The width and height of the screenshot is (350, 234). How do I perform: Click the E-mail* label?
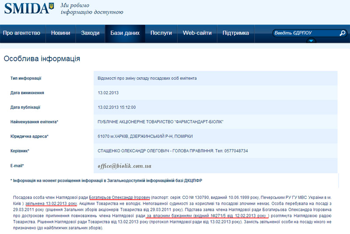pyautogui.click(x=17, y=166)
